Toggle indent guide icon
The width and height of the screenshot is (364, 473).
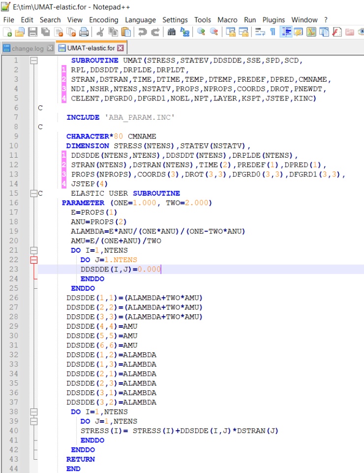point(286,32)
